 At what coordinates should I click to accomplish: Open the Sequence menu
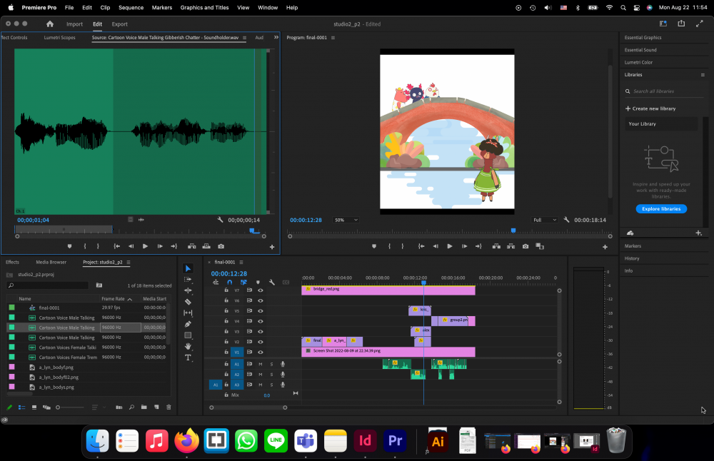tap(131, 7)
